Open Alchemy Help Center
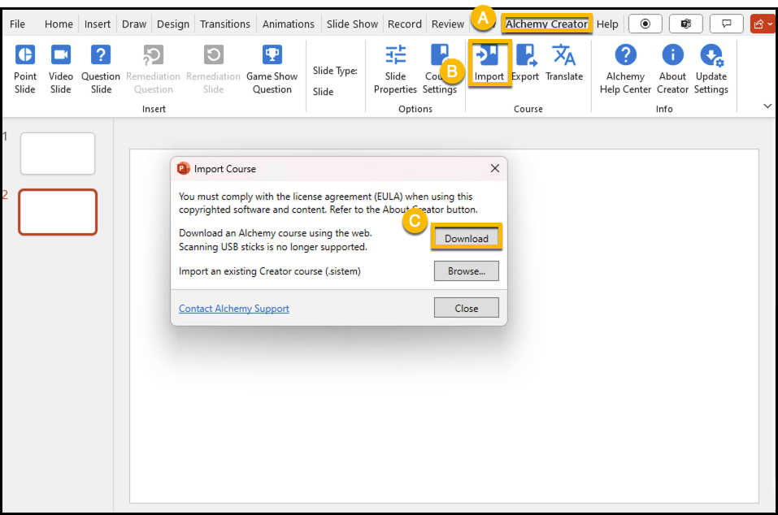Screen dimensions: 778x515 (x=625, y=68)
